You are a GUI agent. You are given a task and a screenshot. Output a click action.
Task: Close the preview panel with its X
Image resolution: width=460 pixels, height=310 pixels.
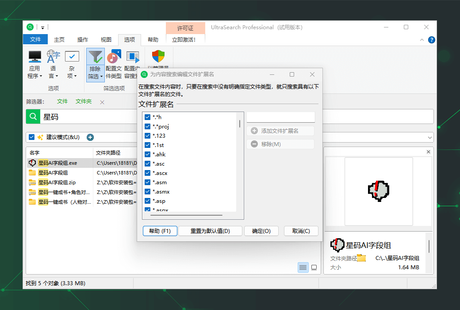pyautogui.click(x=428, y=151)
